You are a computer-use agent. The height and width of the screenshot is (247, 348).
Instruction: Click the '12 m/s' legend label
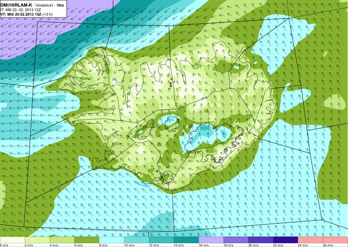[154, 245]
